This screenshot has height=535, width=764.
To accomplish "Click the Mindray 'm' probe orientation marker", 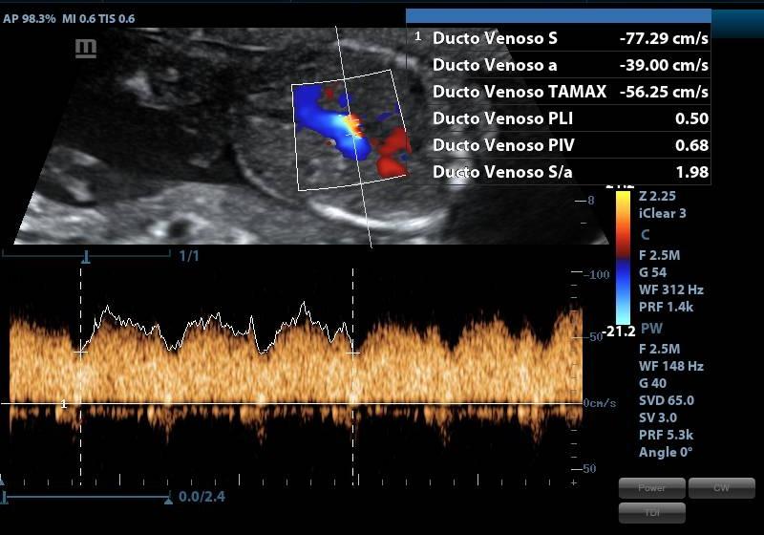I will point(86,48).
